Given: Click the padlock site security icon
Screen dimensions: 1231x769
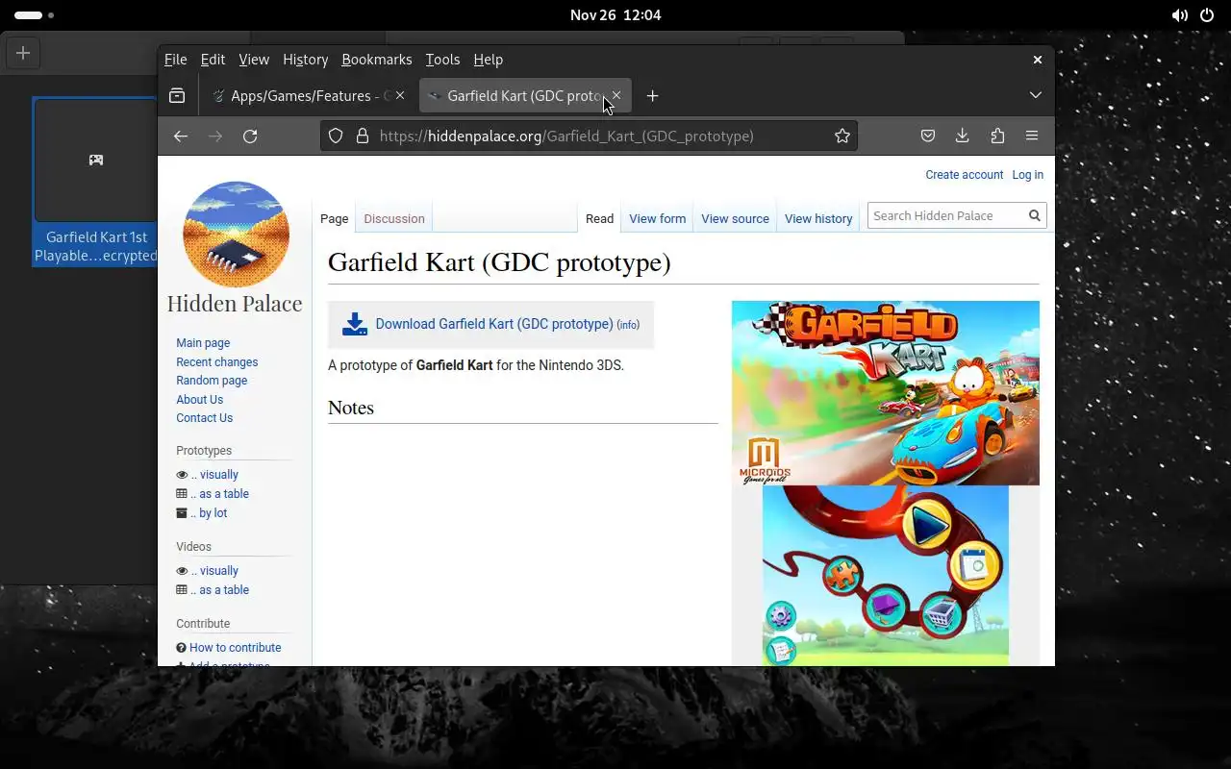Looking at the screenshot, I should [x=362, y=136].
